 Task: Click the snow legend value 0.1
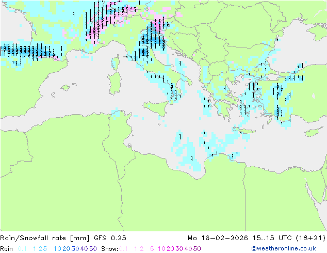point(123,249)
